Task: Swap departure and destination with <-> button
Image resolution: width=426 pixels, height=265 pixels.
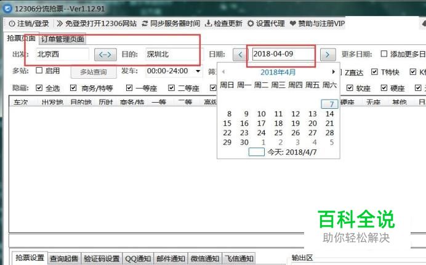Action: [x=105, y=55]
